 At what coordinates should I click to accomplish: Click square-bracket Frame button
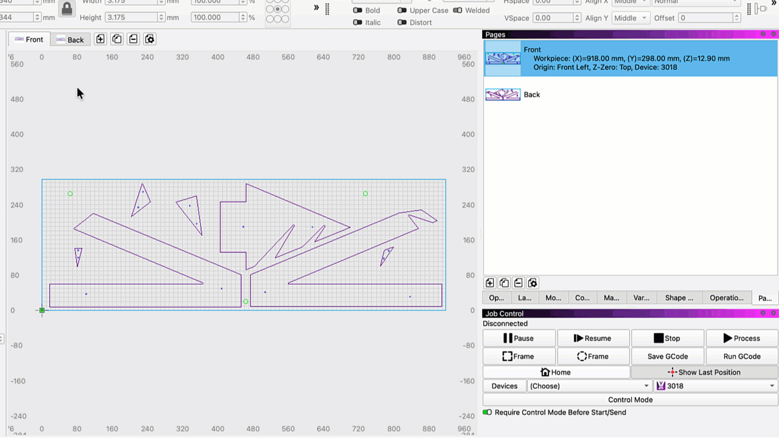519,356
